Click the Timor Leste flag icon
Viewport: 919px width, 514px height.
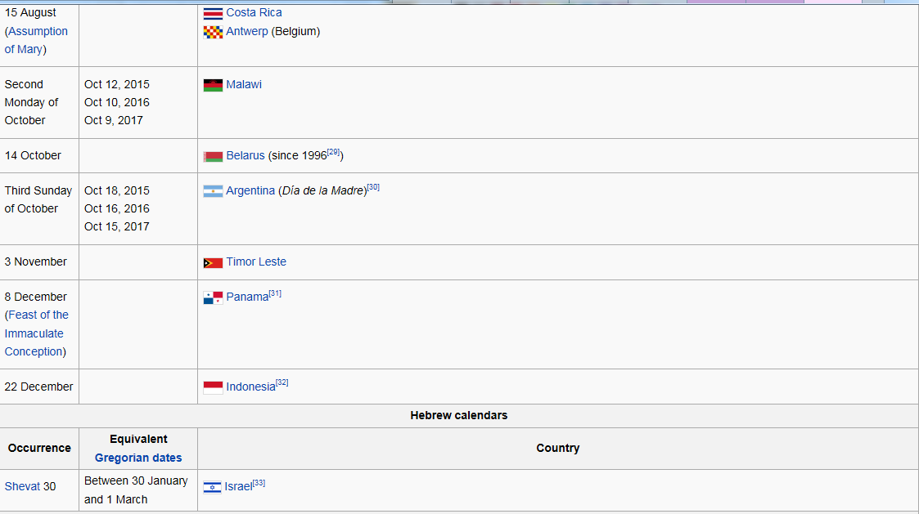[213, 262]
